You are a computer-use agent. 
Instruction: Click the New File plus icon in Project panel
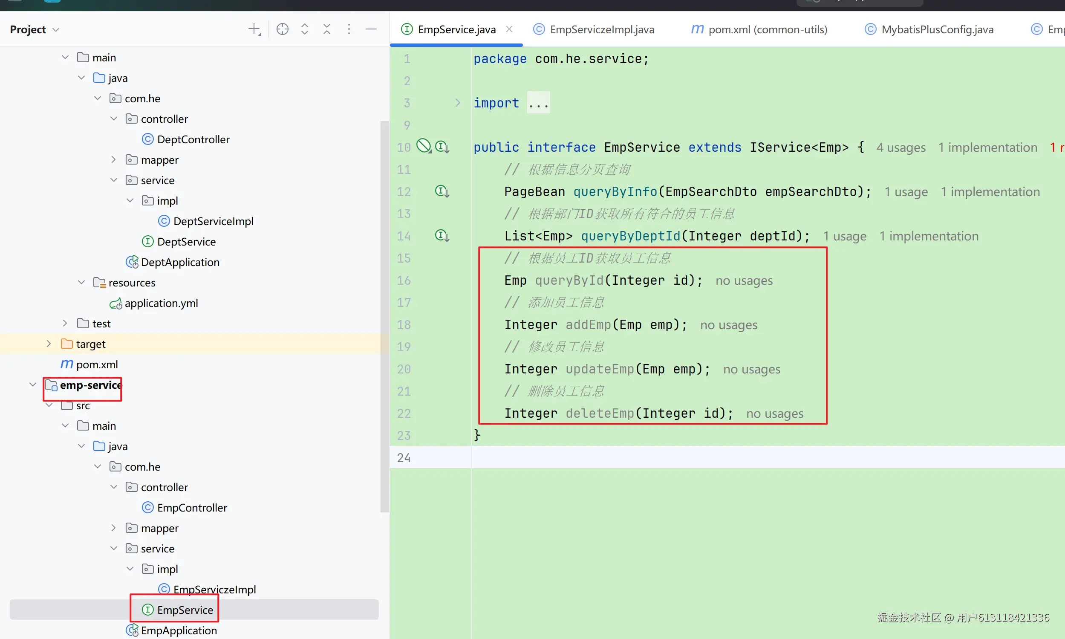(255, 29)
